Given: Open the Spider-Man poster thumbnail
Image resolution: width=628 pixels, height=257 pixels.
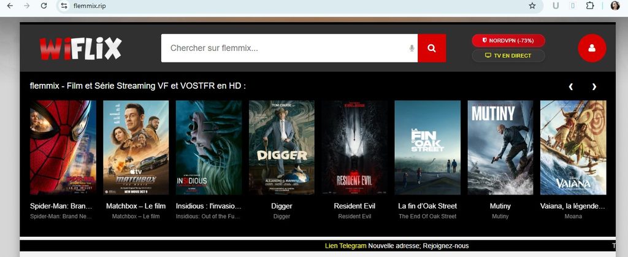Looking at the screenshot, I should [63, 147].
